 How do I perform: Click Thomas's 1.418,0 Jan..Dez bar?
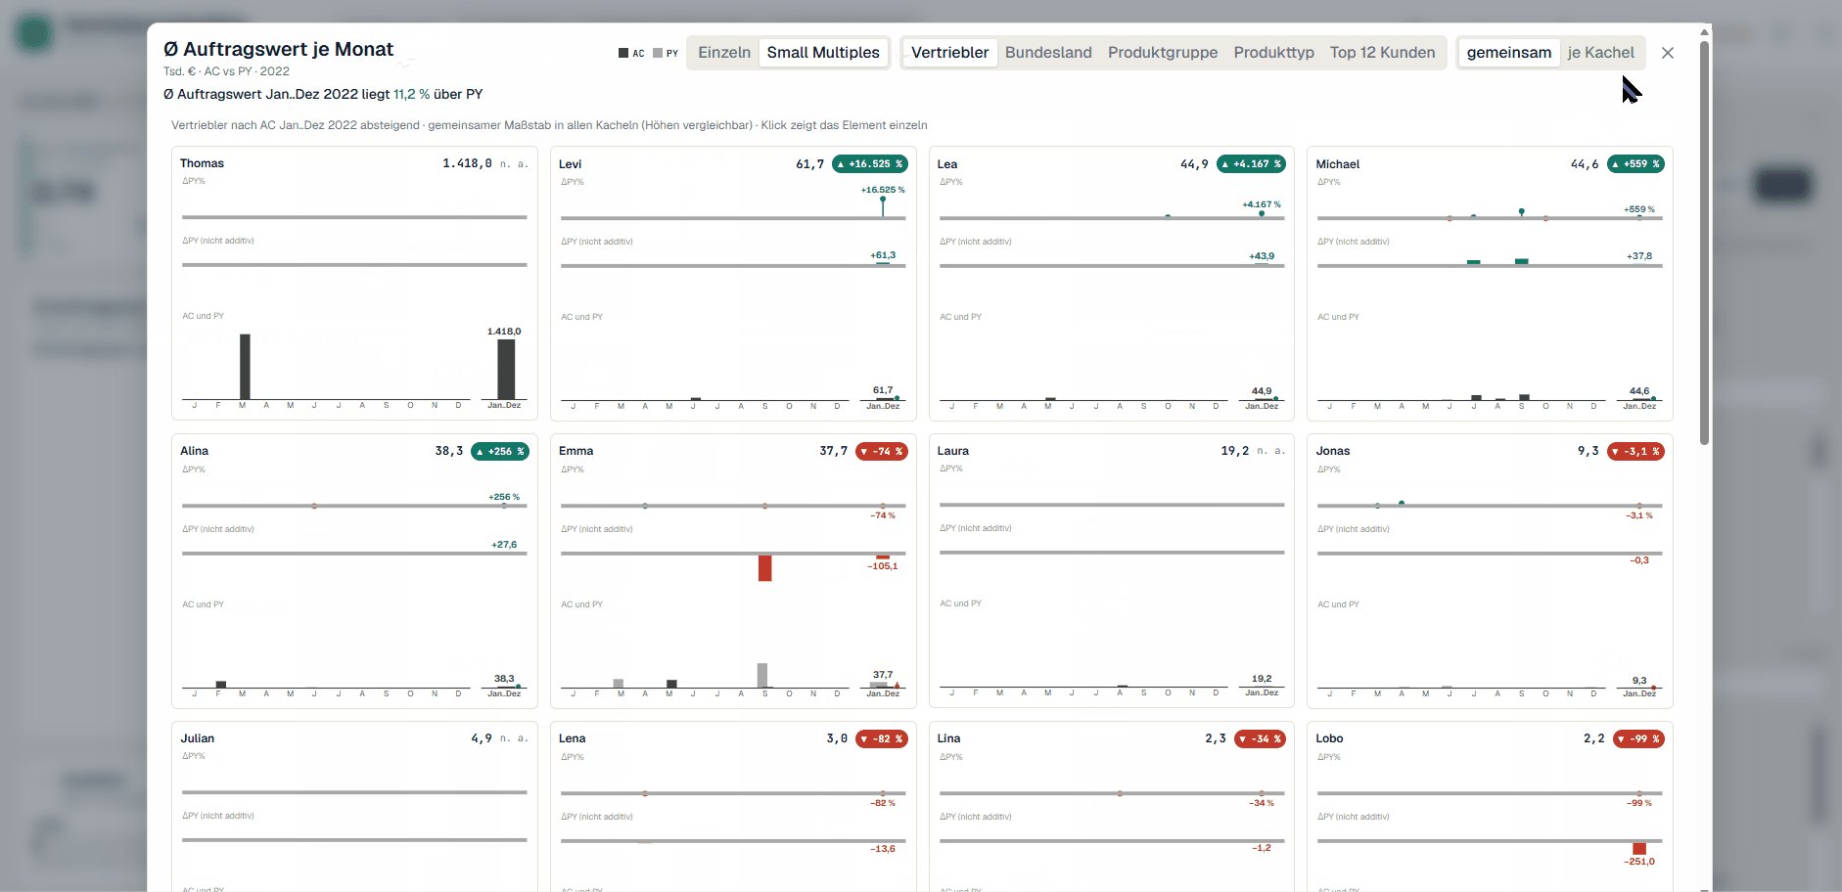[x=506, y=369]
